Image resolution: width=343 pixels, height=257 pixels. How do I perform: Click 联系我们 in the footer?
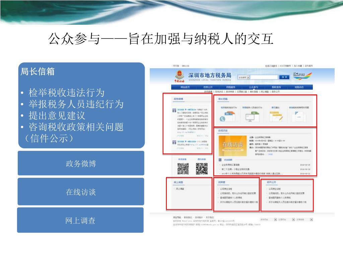pos(188,218)
